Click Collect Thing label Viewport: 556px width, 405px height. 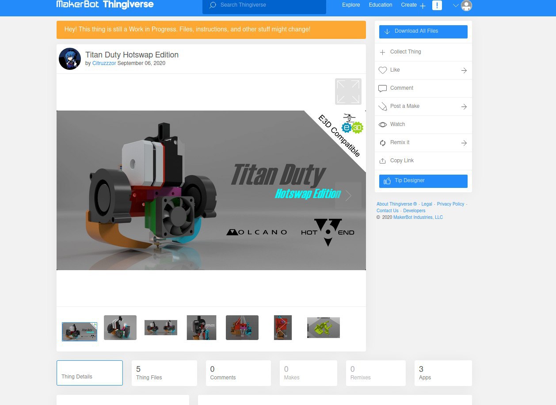click(406, 52)
